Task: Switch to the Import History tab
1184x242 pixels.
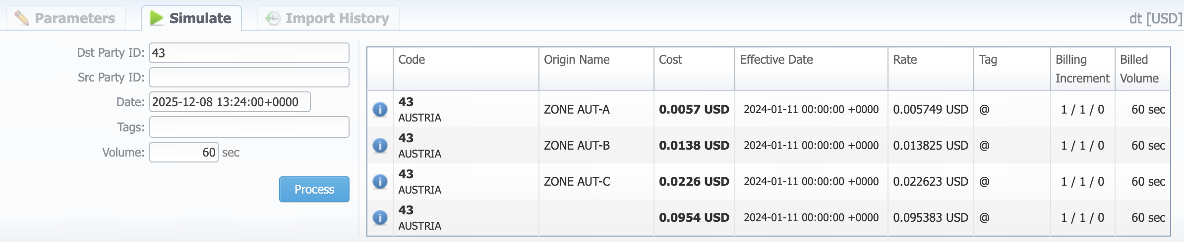Action: coord(328,18)
